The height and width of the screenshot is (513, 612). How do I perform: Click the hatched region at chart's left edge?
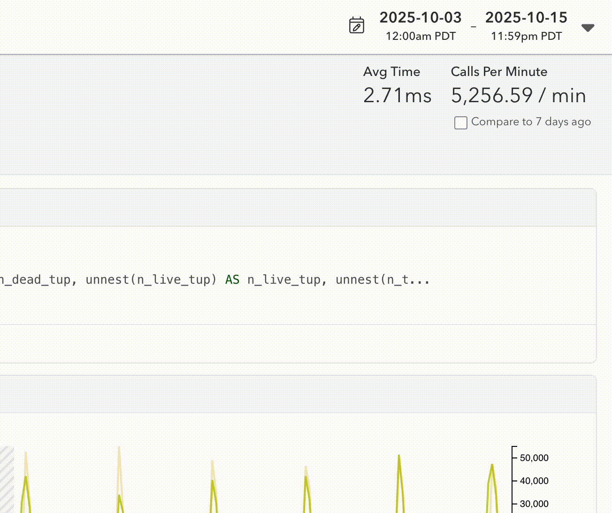tap(7, 478)
